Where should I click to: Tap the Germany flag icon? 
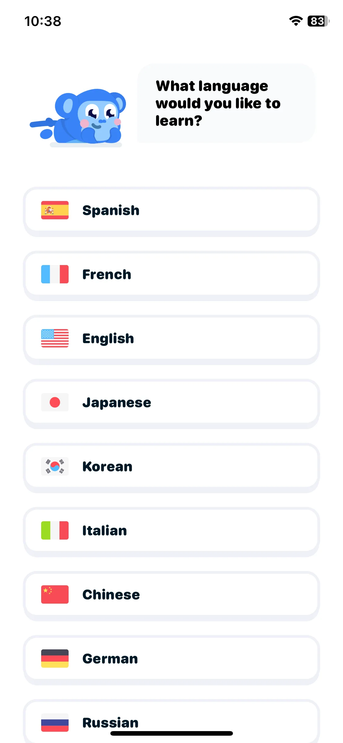coord(55,659)
